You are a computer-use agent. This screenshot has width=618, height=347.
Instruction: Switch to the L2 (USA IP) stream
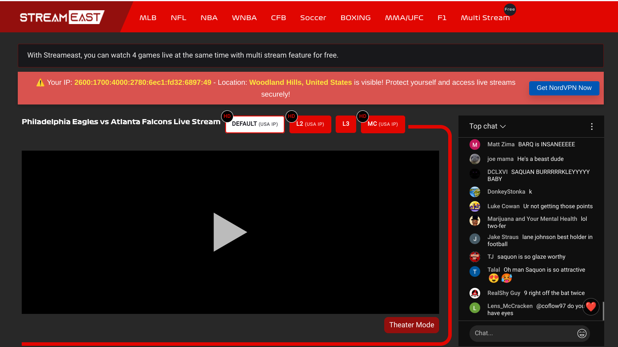(x=310, y=124)
